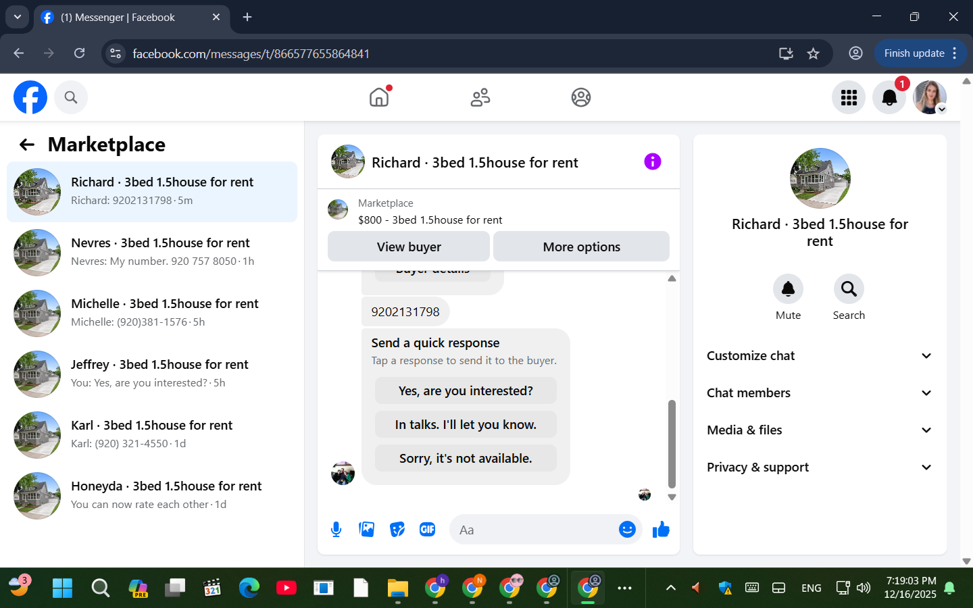
Task: Reload the page in Chrome
Action: [80, 53]
